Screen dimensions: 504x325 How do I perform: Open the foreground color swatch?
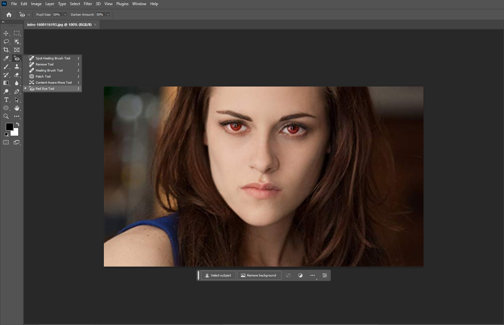(9, 126)
